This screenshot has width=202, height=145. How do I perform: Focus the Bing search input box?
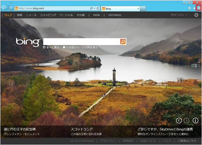[x=82, y=42]
